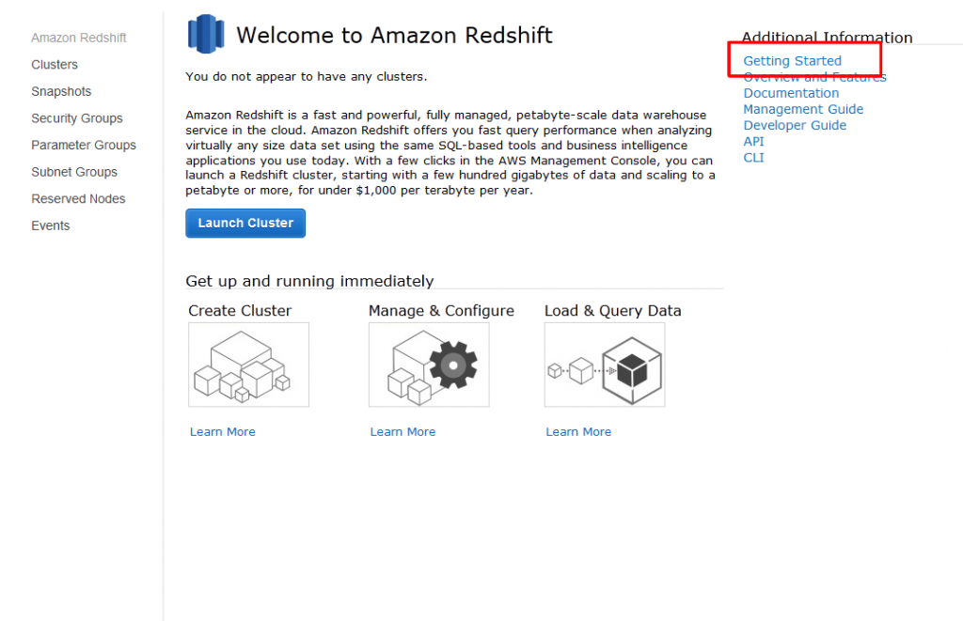Image resolution: width=963 pixels, height=621 pixels.
Task: Open Snapshots in the sidebar
Action: click(61, 91)
